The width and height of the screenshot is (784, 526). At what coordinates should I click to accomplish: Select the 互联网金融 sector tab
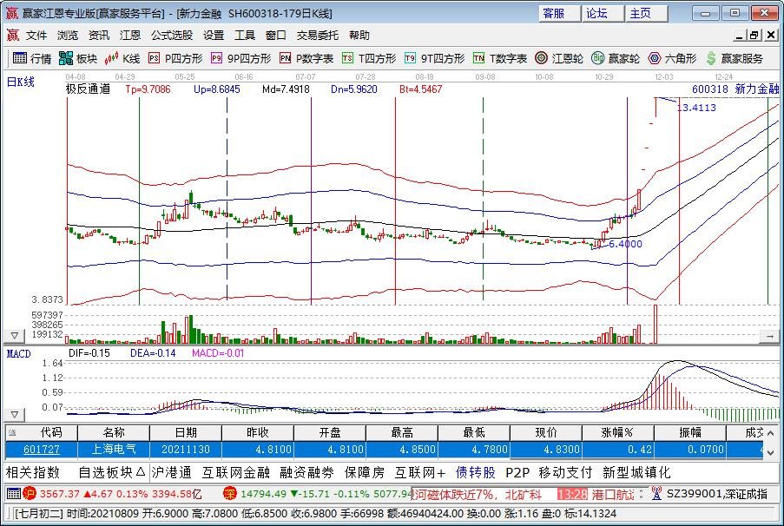coord(236,472)
